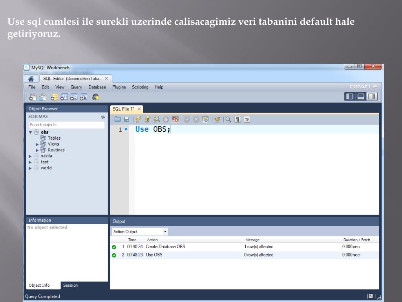Click the Home tab icon

31,79
